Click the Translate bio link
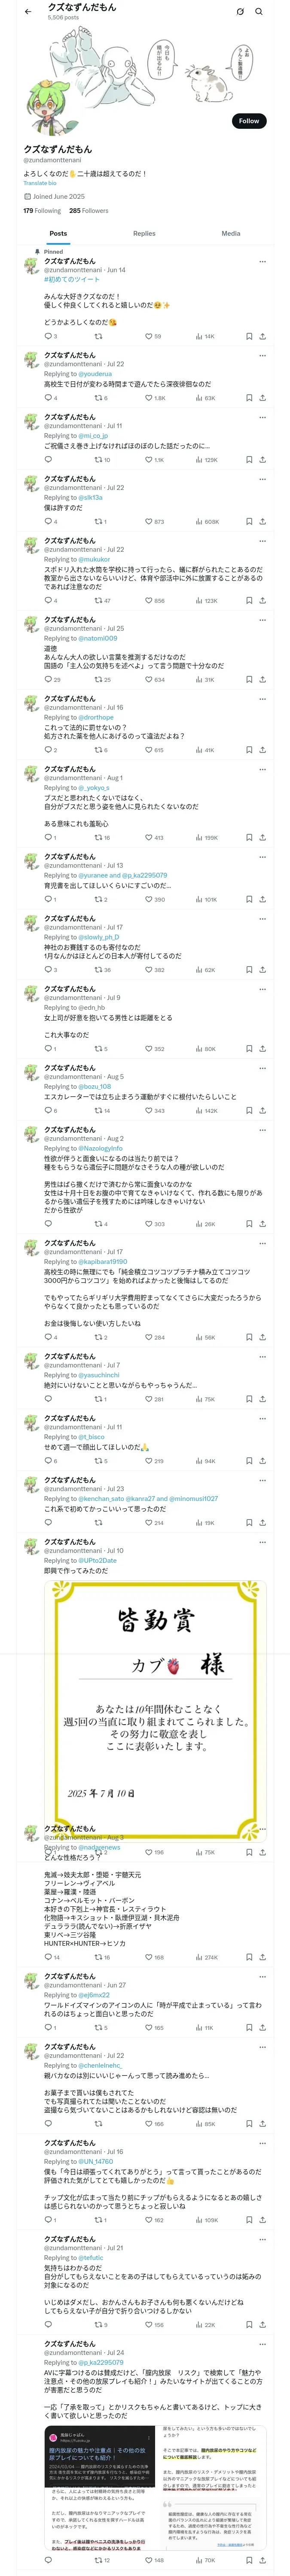This screenshot has width=290, height=2576. click(x=40, y=183)
